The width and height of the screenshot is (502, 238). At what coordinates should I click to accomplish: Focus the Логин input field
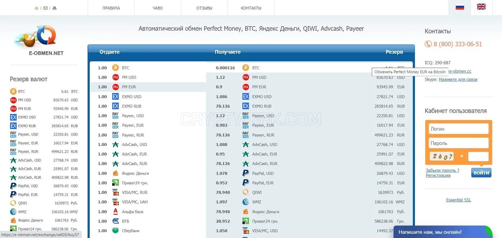click(x=459, y=129)
